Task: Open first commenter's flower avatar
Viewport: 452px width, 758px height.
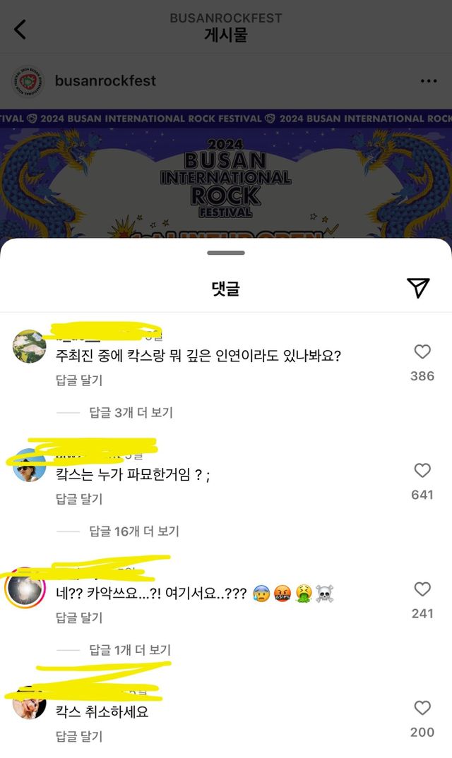Action: coord(29,346)
